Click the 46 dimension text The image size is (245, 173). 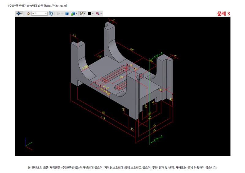click(x=132, y=49)
